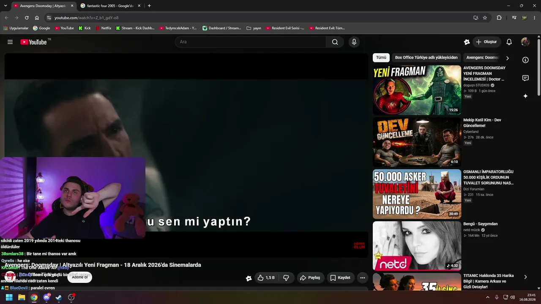View site information icon in address bar
The width and height of the screenshot is (541, 304).
[49, 18]
